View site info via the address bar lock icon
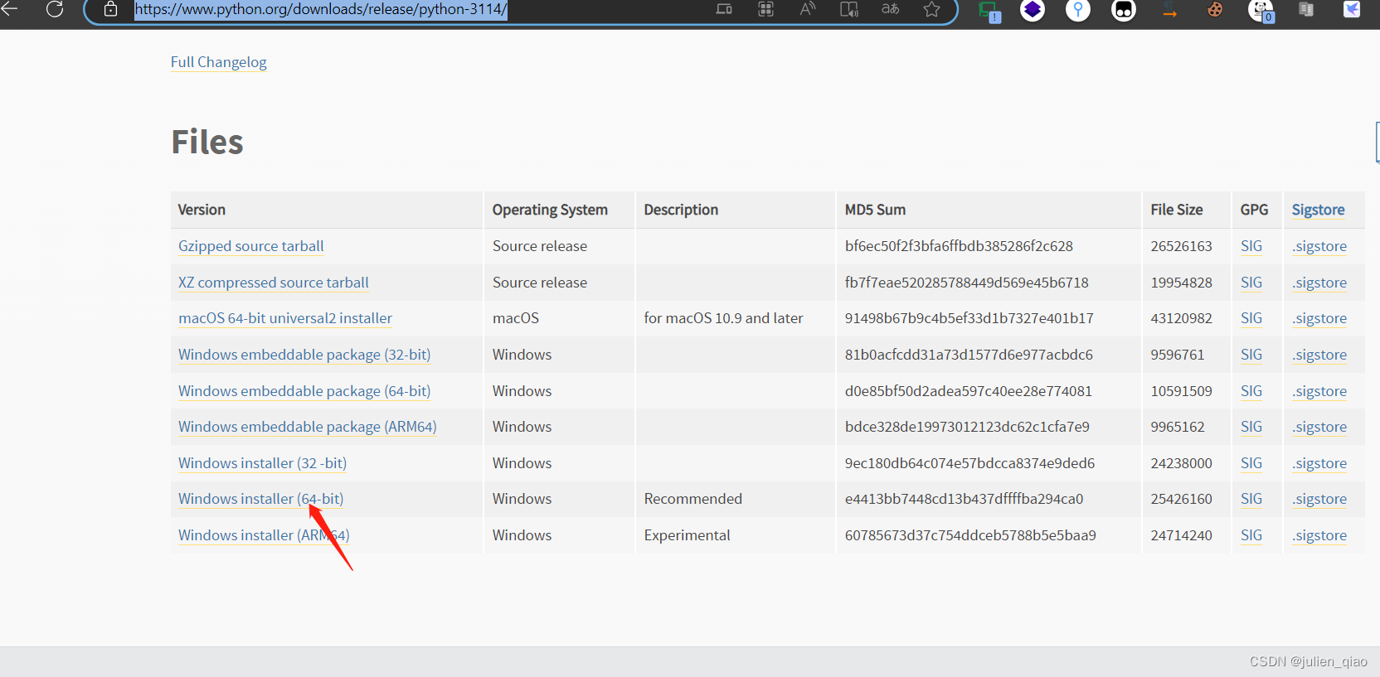This screenshot has height=677, width=1380. (110, 9)
